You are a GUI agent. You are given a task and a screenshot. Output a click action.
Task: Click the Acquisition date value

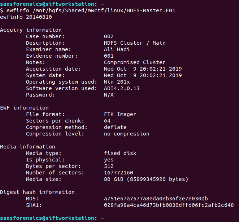[x=143, y=69]
